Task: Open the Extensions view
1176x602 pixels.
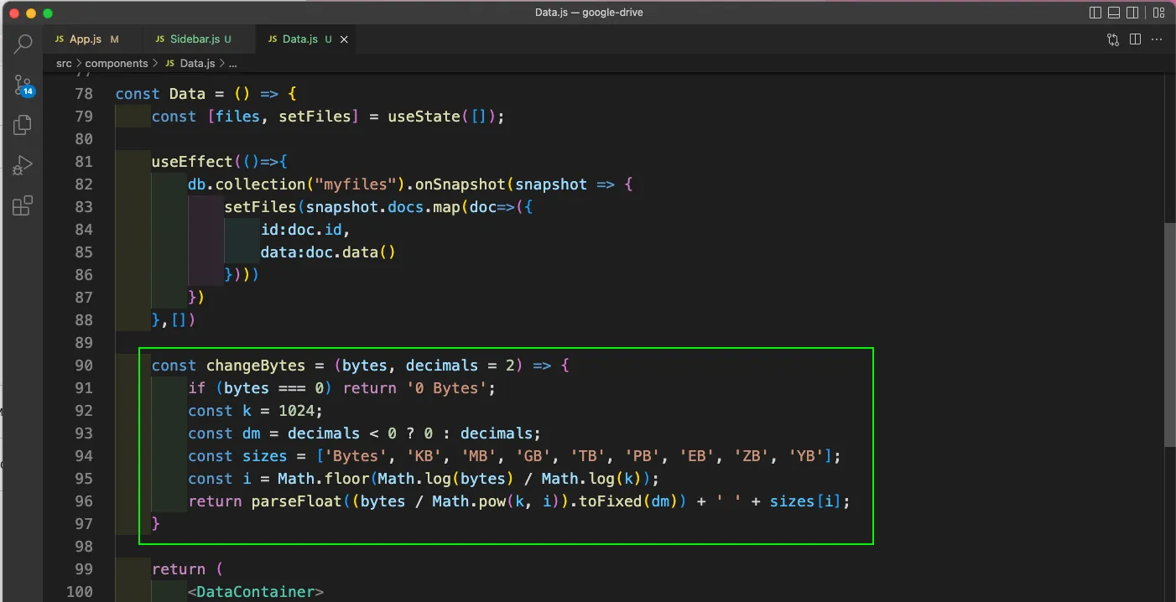Action: click(23, 205)
